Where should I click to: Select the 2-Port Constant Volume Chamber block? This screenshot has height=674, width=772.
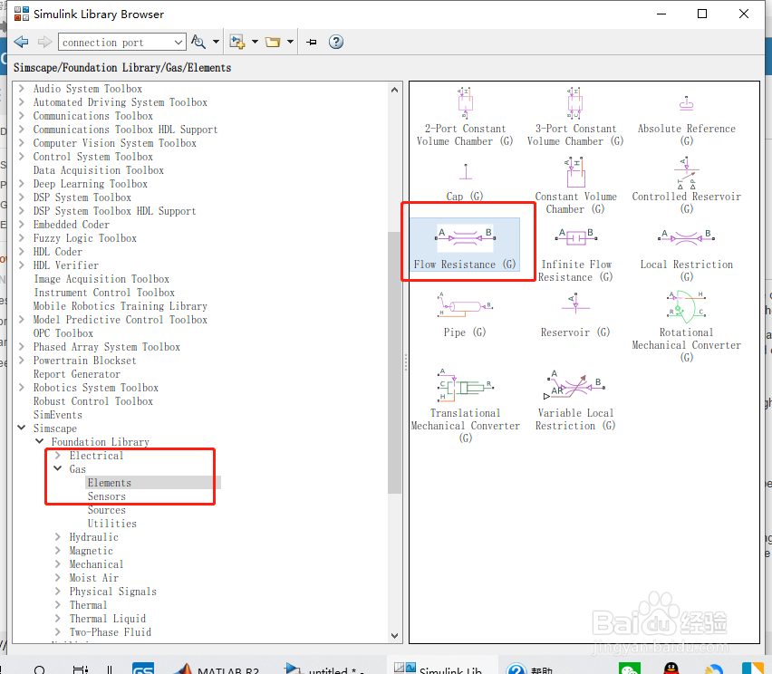pos(465,117)
